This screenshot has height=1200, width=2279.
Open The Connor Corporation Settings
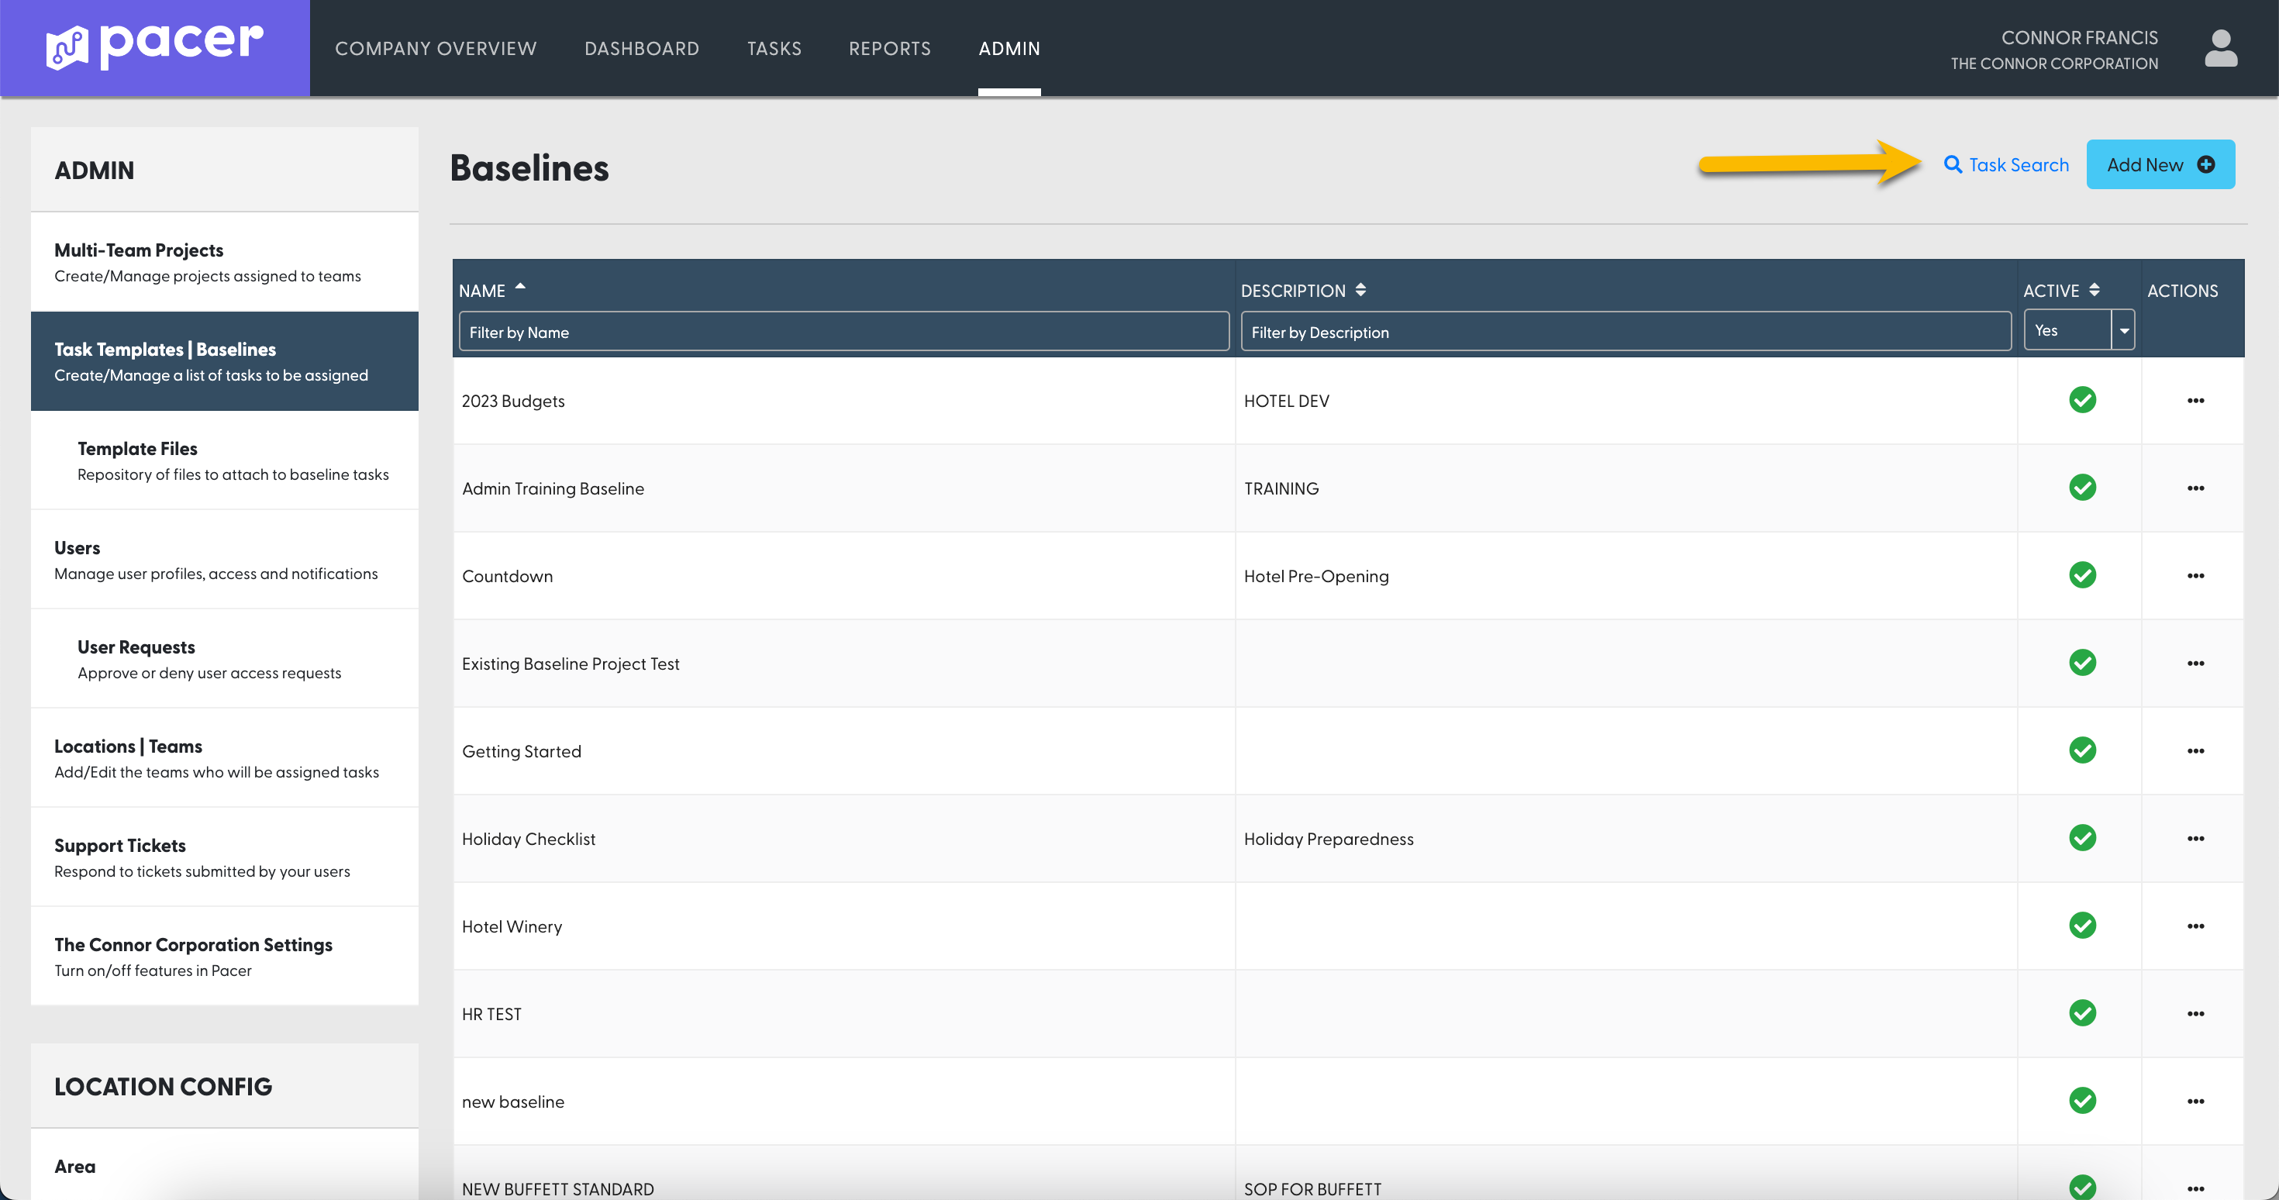[225, 956]
